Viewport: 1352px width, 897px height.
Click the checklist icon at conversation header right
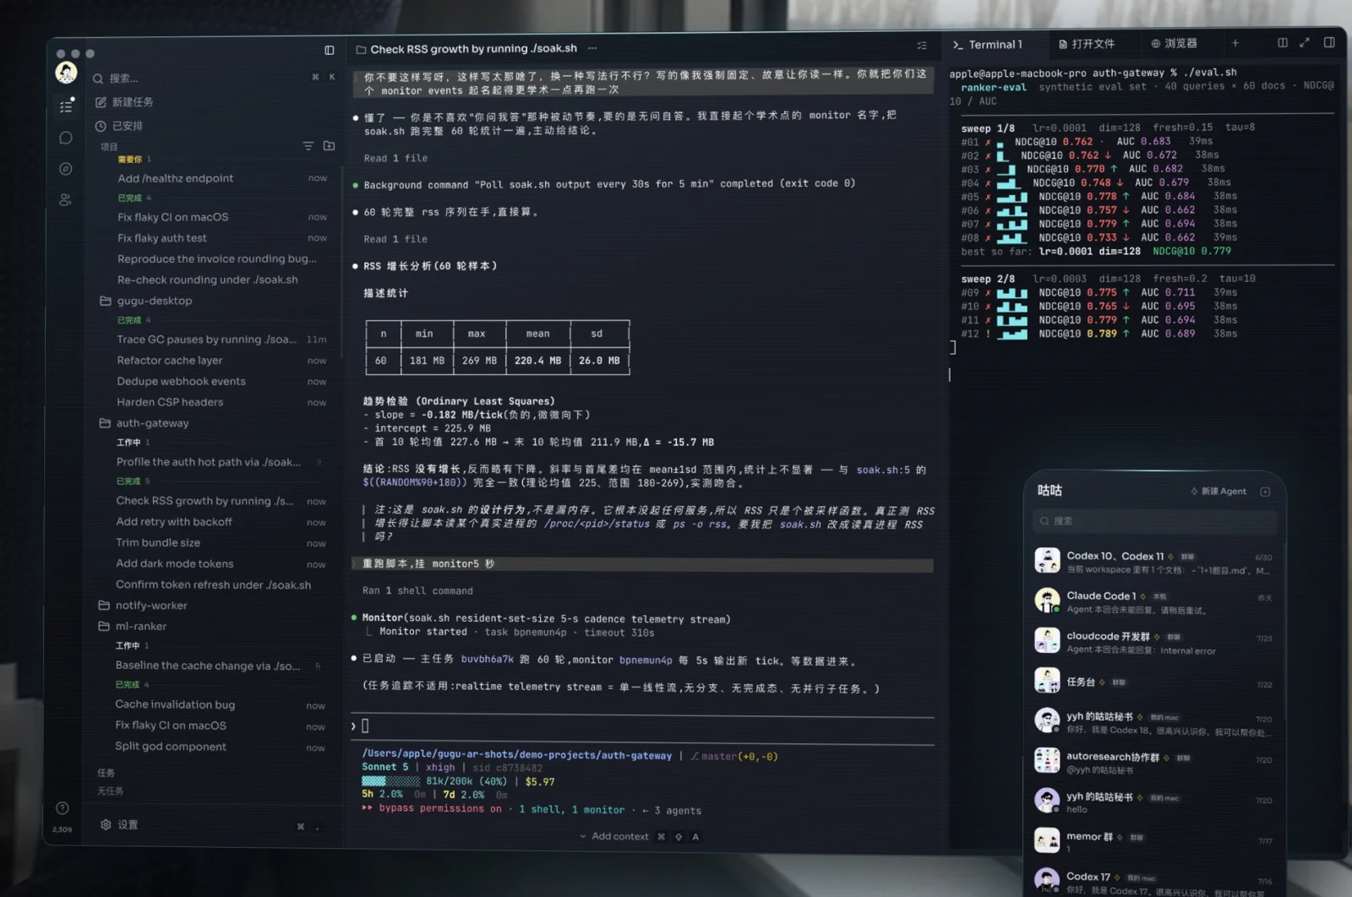point(922,46)
